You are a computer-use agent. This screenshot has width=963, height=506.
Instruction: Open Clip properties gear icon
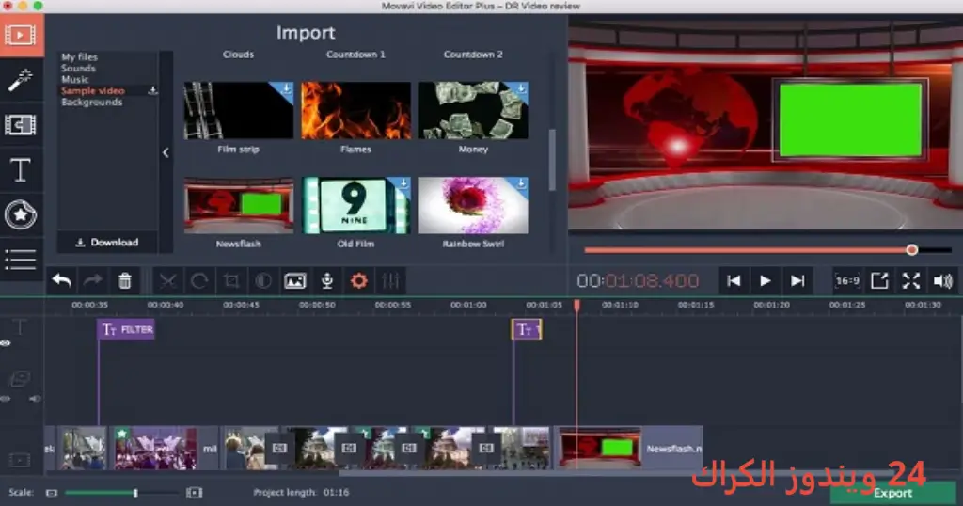pyautogui.click(x=358, y=280)
